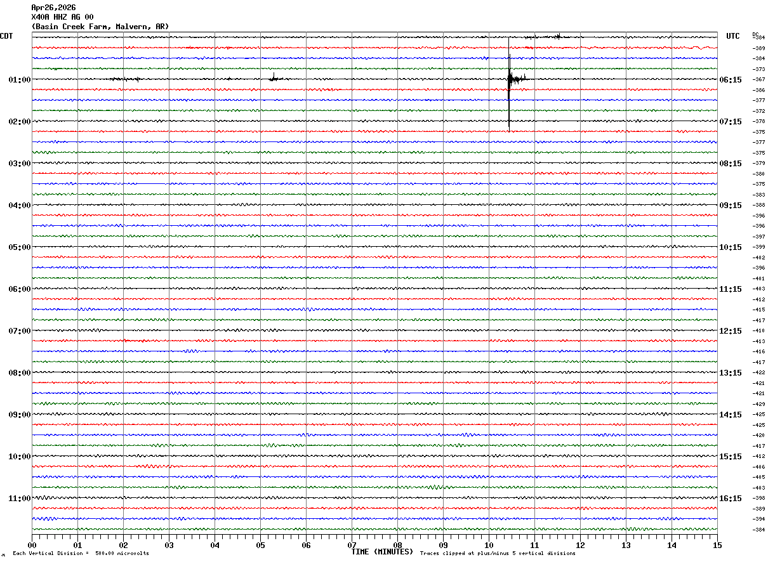
Task: Click the 15:15 UTC time label
Action: pyautogui.click(x=730, y=456)
